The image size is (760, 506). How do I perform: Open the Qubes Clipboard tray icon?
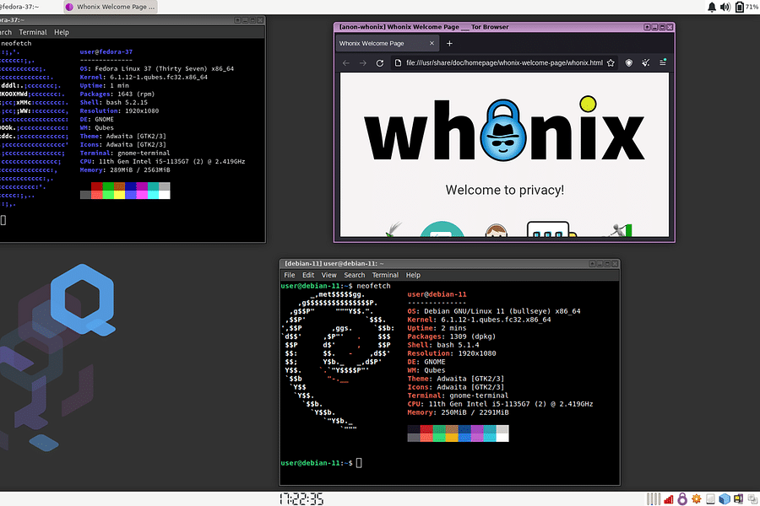click(752, 498)
